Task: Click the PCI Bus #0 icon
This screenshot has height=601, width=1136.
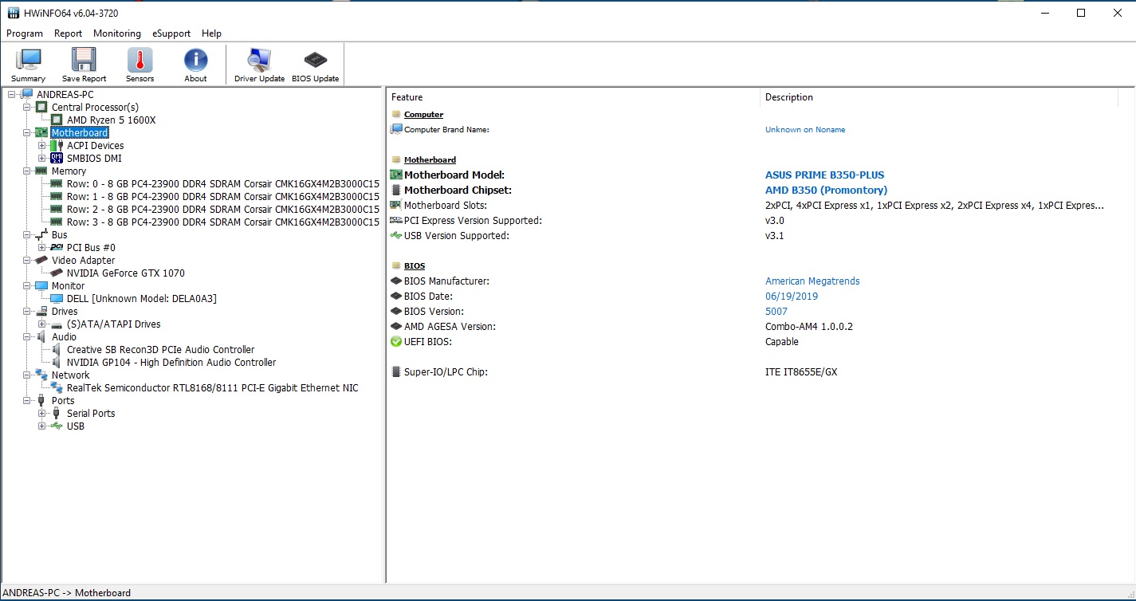Action: click(57, 247)
